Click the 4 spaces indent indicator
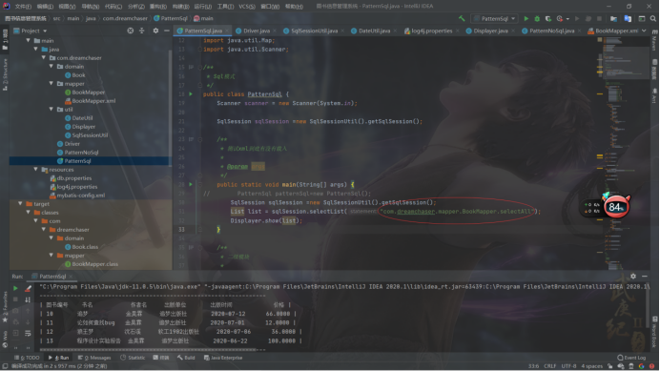The height and width of the screenshot is (371, 660). click(592, 366)
